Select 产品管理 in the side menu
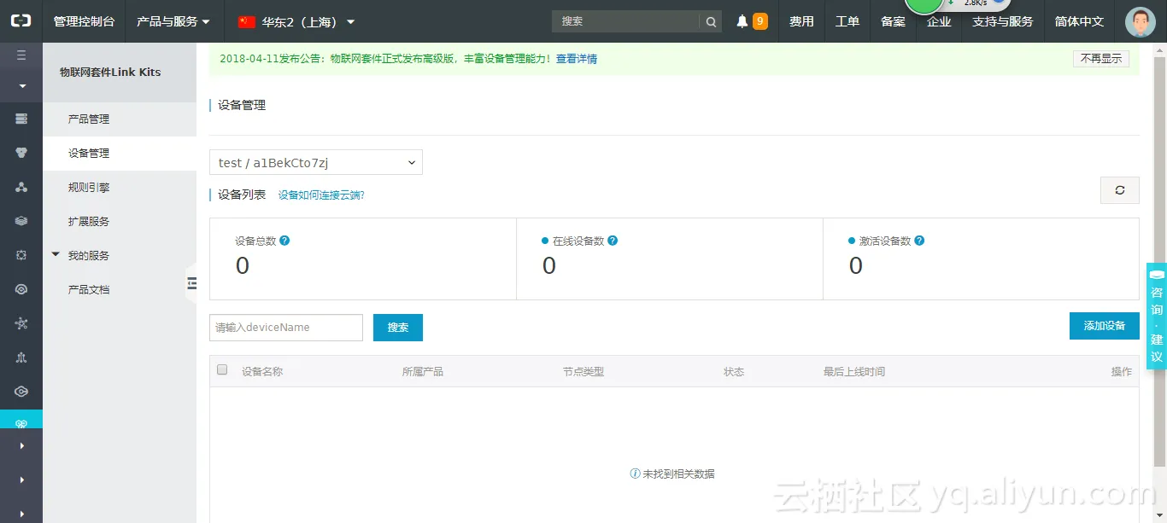The width and height of the screenshot is (1167, 523). [89, 119]
